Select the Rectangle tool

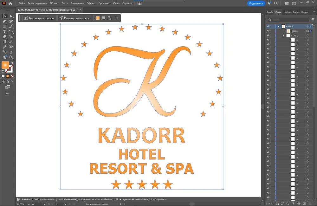[5, 26]
